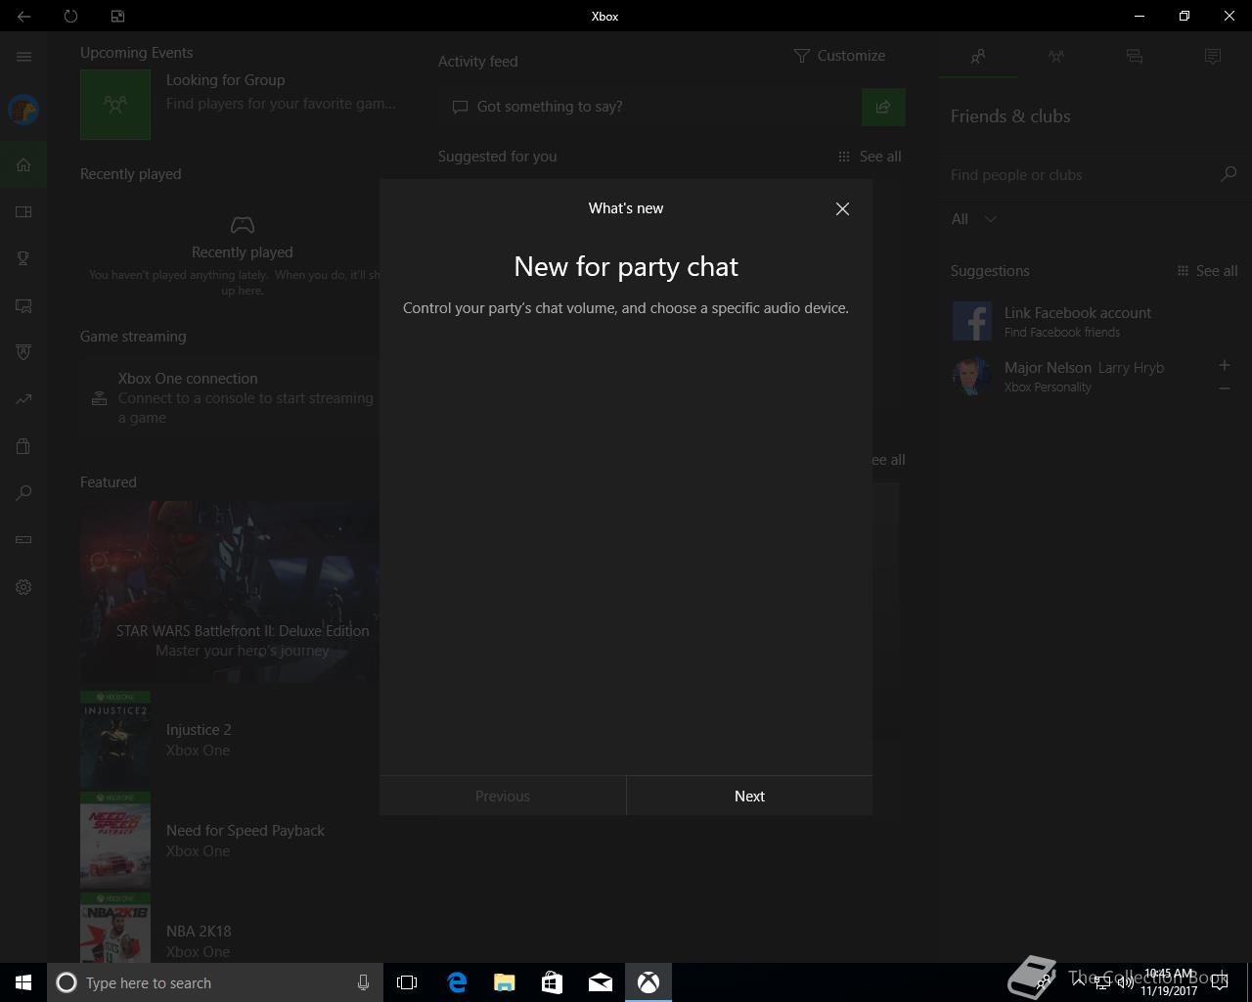Image resolution: width=1252 pixels, height=1002 pixels.
Task: Open Game DVR captures icon in the sidebar
Action: (23, 305)
